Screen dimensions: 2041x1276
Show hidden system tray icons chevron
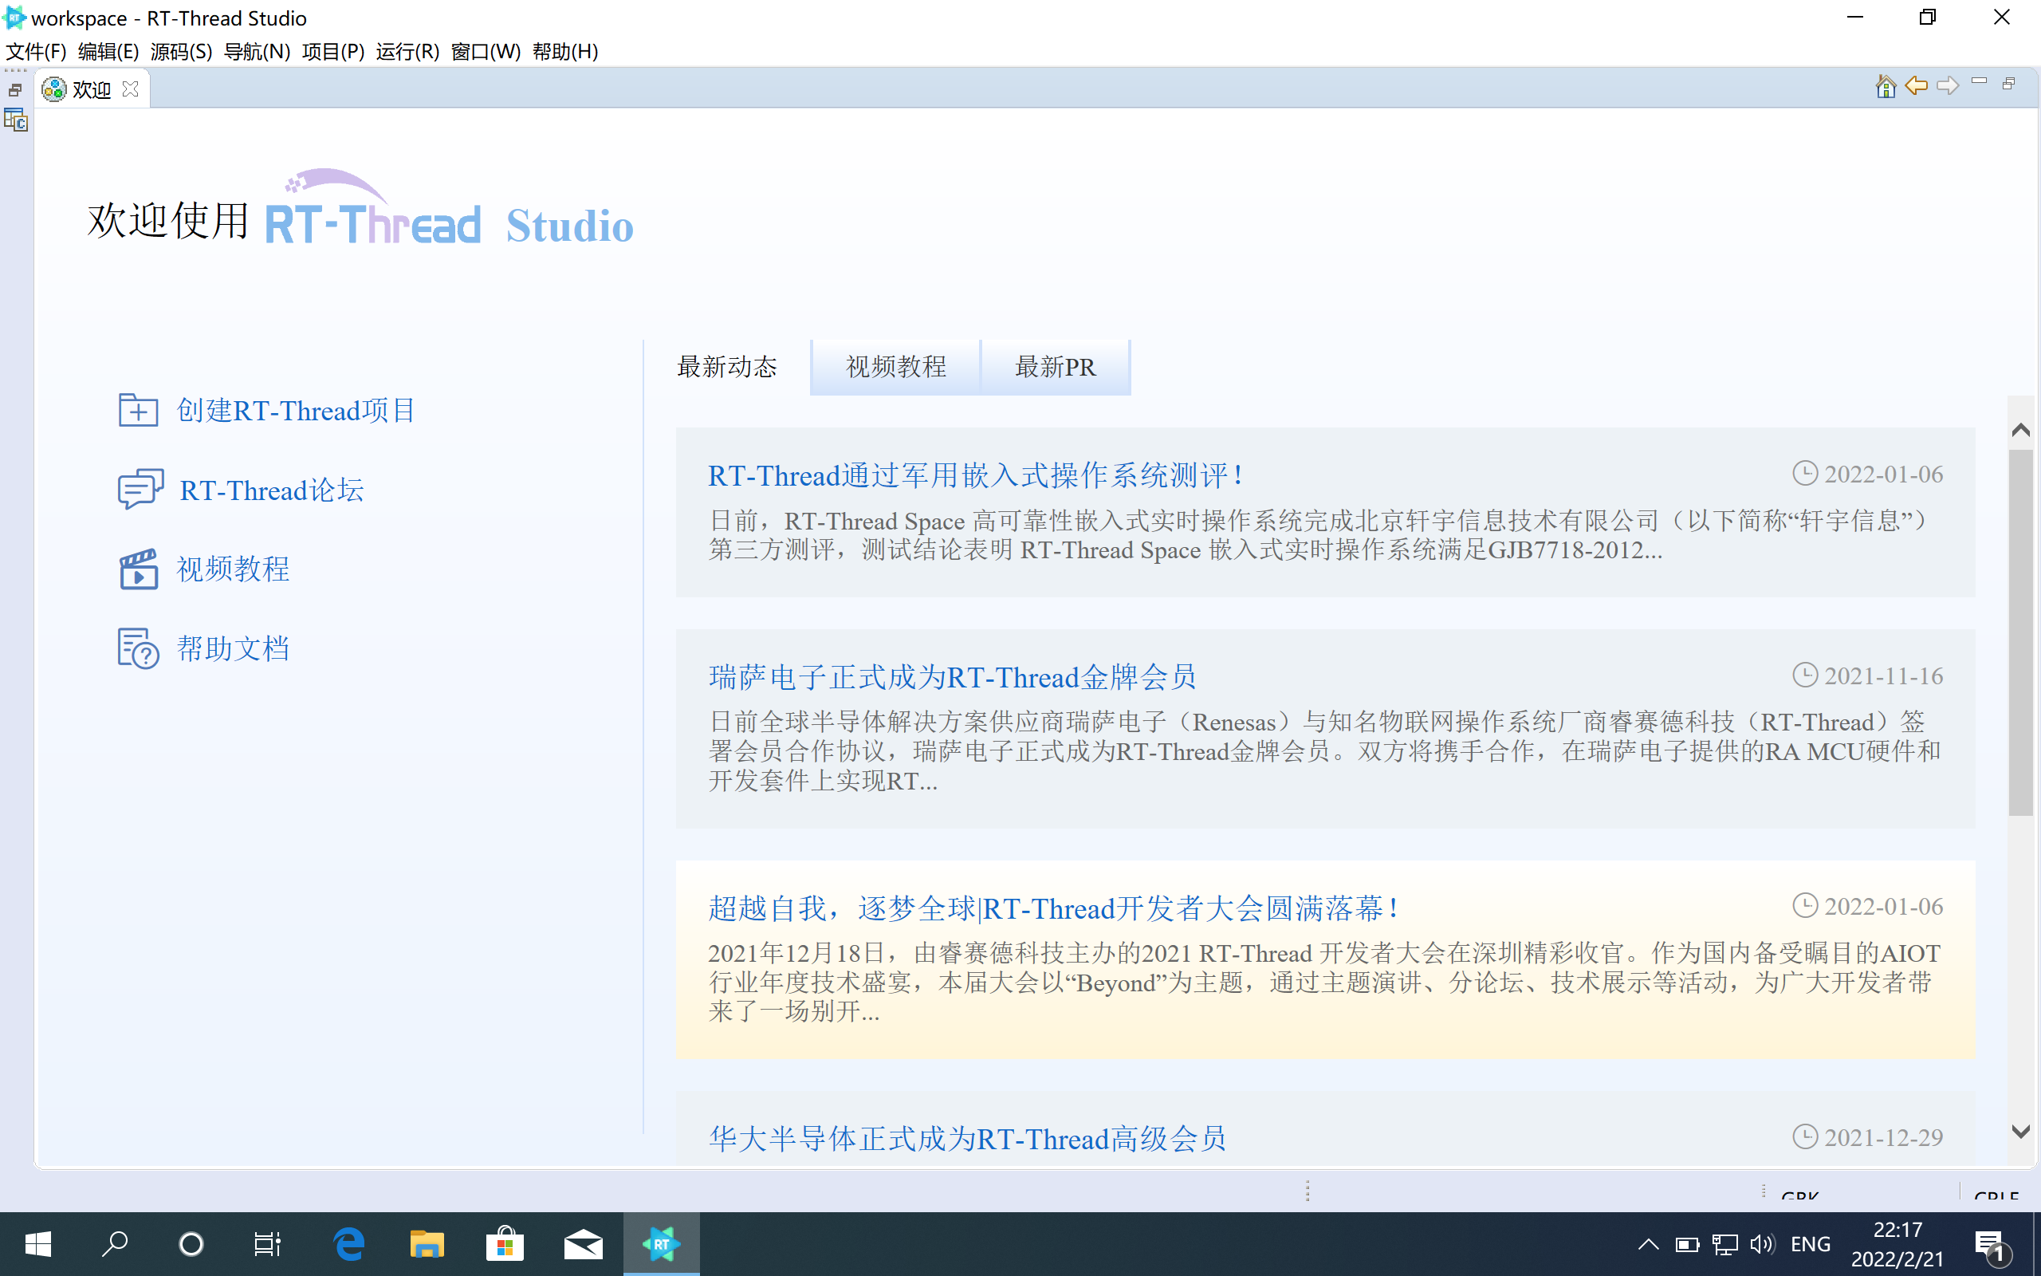click(x=1647, y=1244)
